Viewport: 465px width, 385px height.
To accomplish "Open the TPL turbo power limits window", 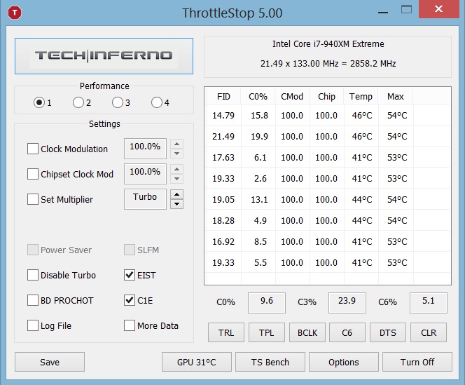I will pyautogui.click(x=267, y=332).
